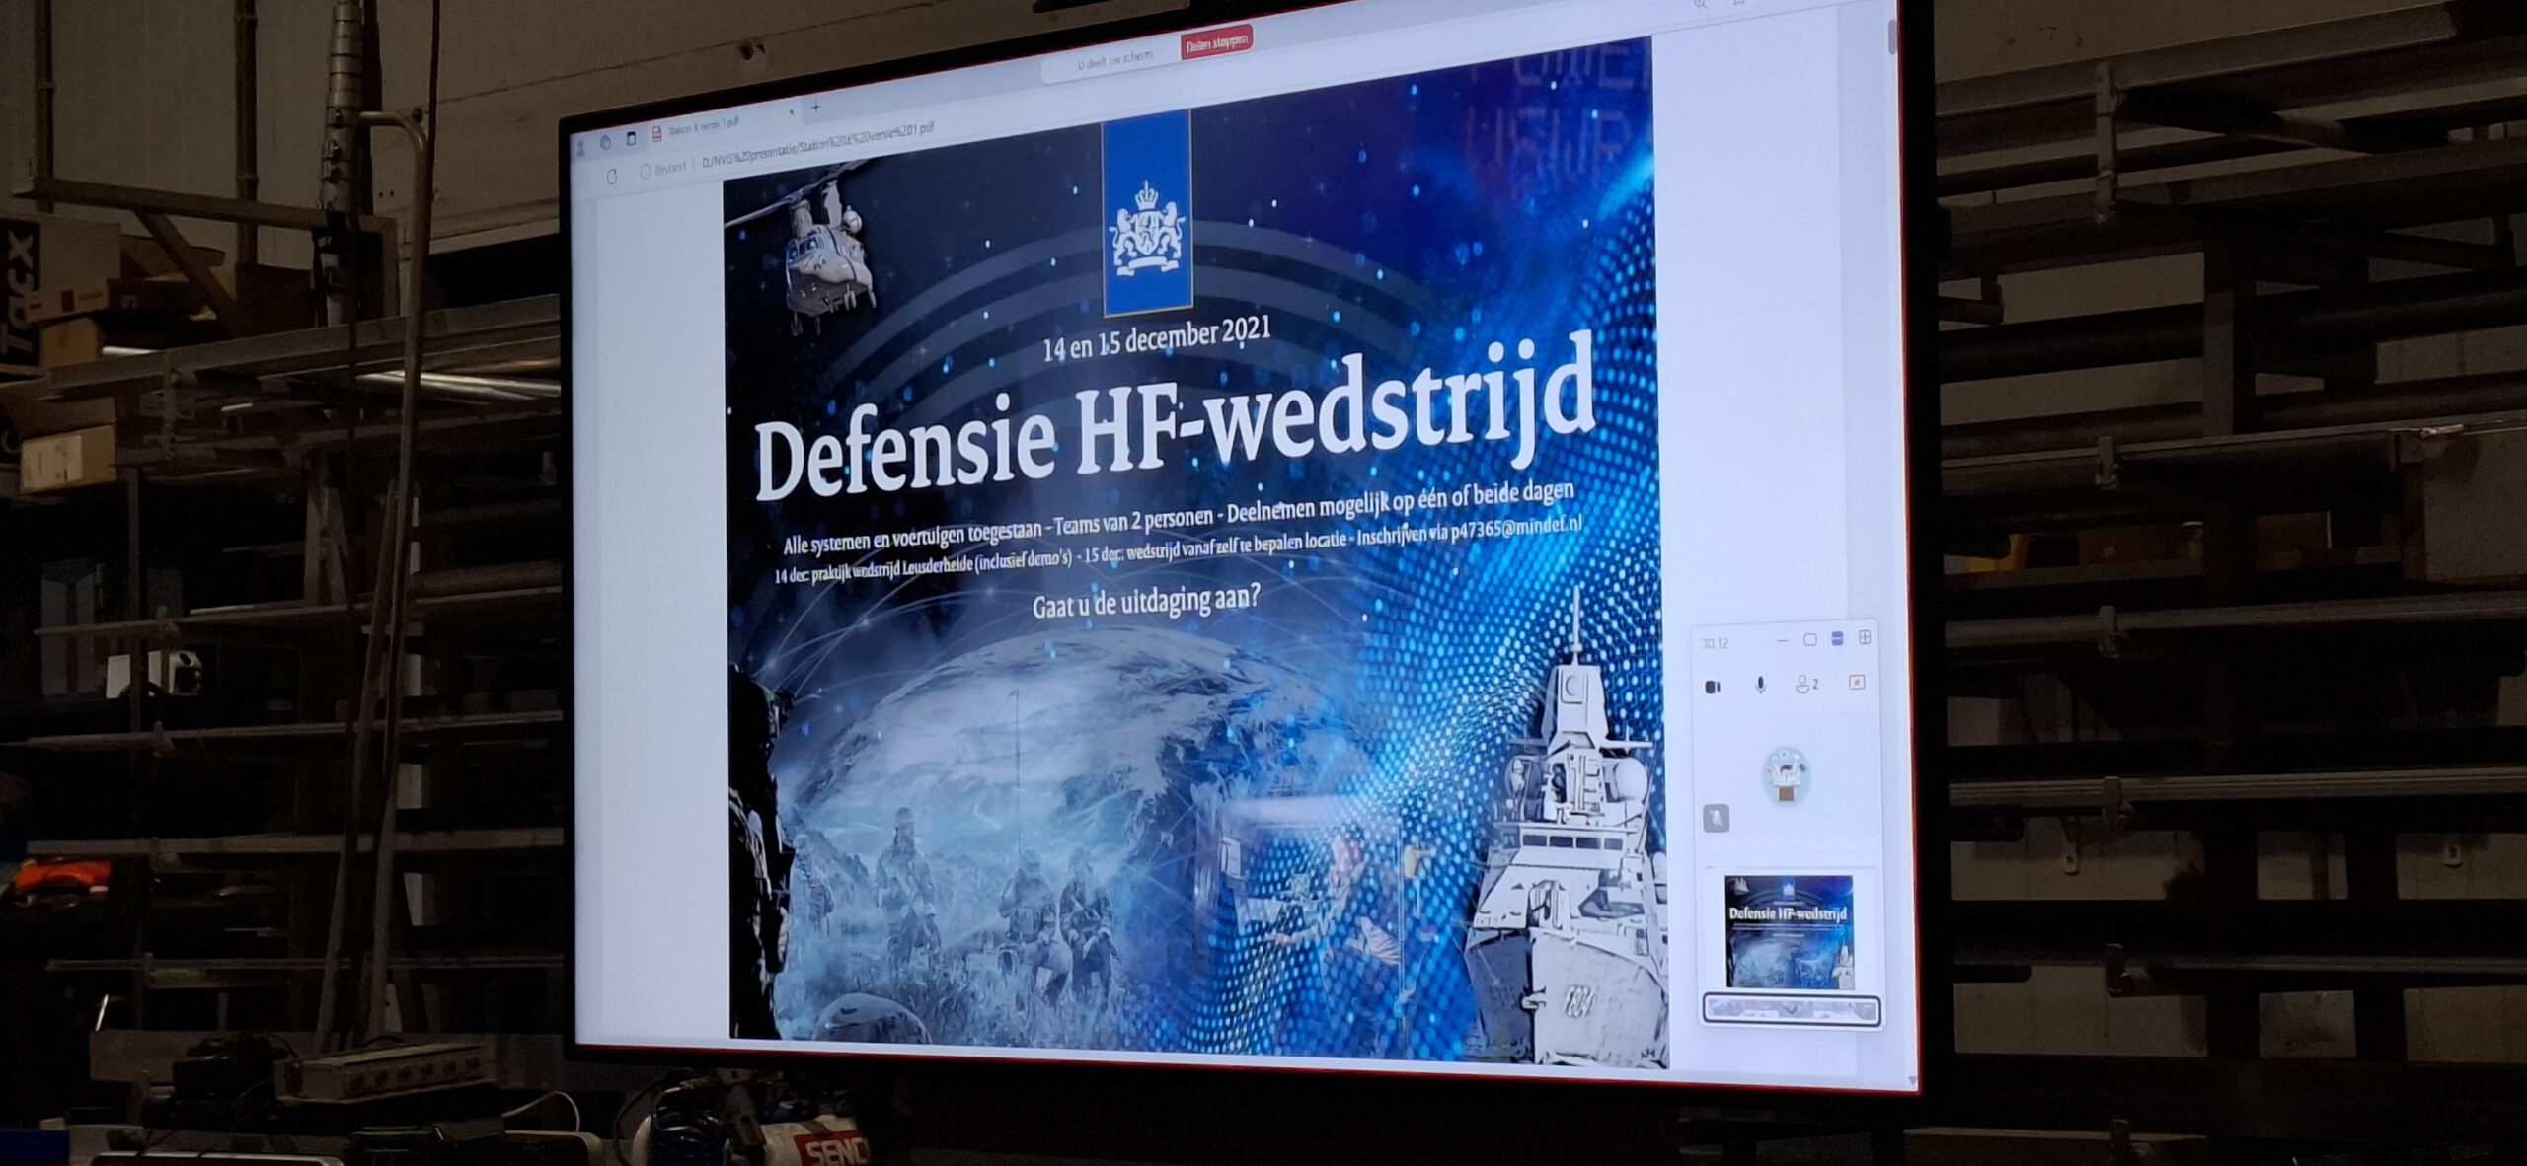
Task: Click the shared screen preview thumbnail
Action: [x=1789, y=931]
